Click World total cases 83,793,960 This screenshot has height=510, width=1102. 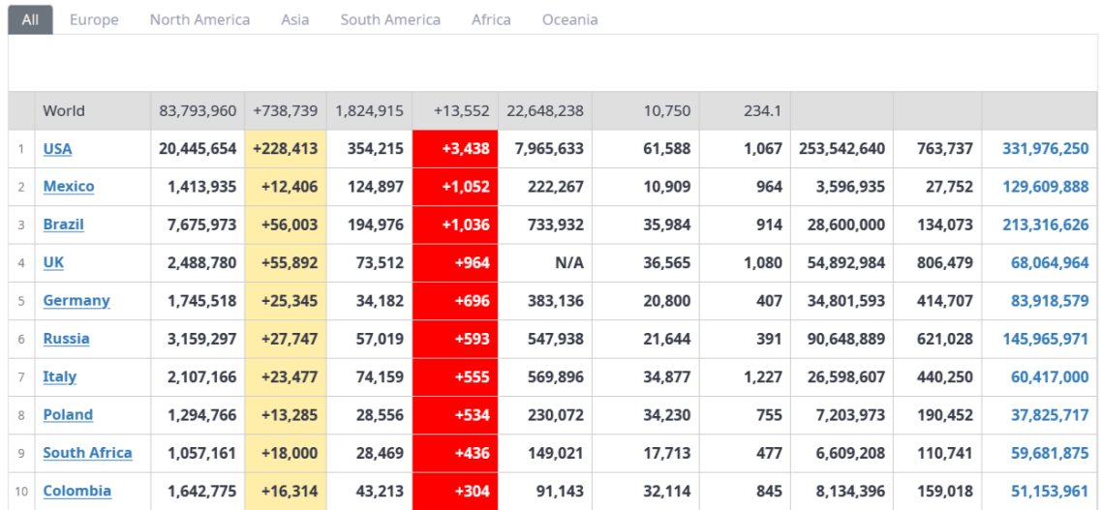[199, 111]
